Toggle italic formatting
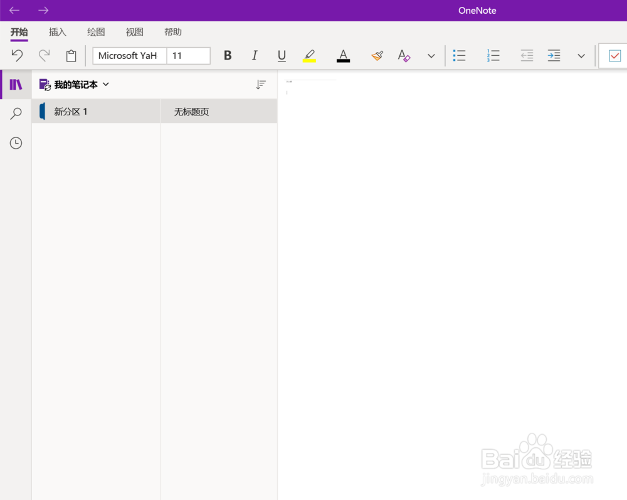 point(255,55)
